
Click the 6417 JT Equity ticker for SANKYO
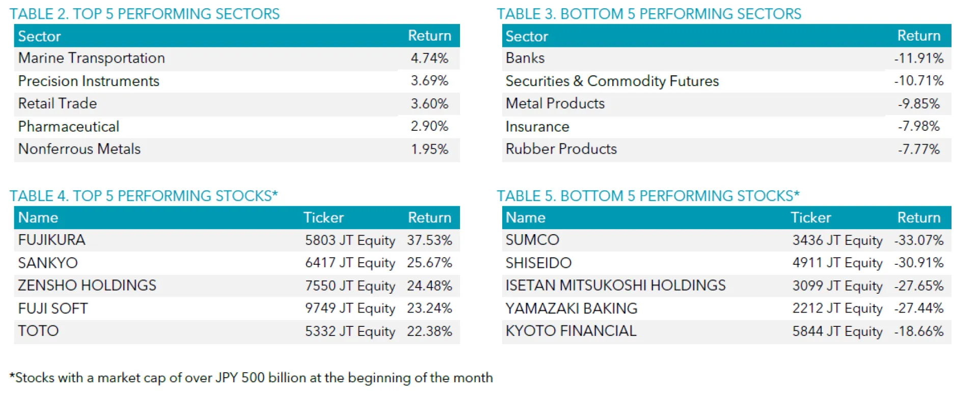point(350,263)
